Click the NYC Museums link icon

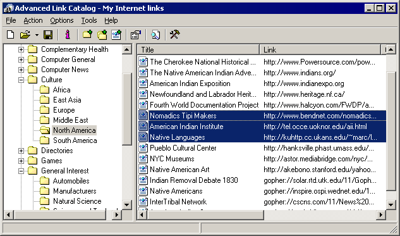(x=143, y=159)
